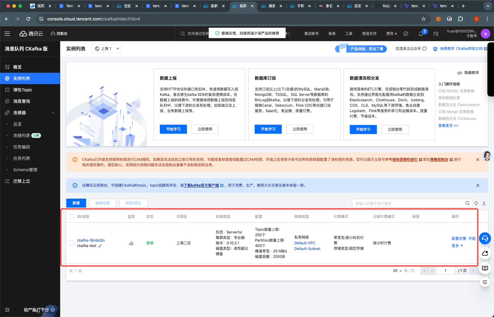Viewport: 494px width, 317px height.
Task: Open a new browser tab with plus
Action: (463, 6)
